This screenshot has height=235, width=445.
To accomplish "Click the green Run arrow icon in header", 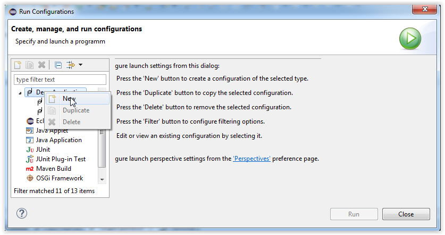I will tap(410, 39).
